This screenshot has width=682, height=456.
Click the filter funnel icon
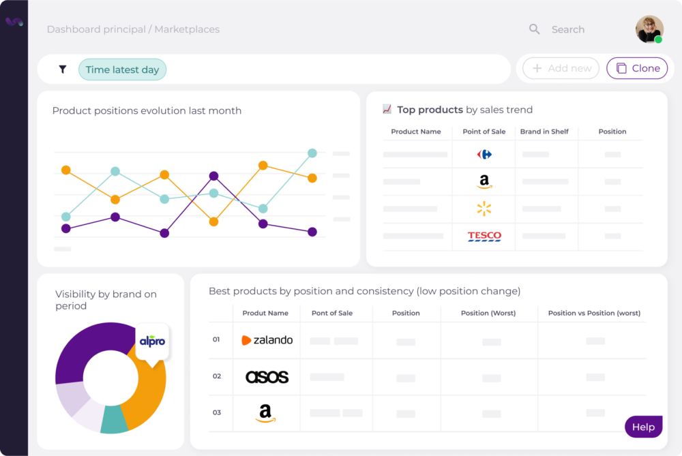(63, 70)
